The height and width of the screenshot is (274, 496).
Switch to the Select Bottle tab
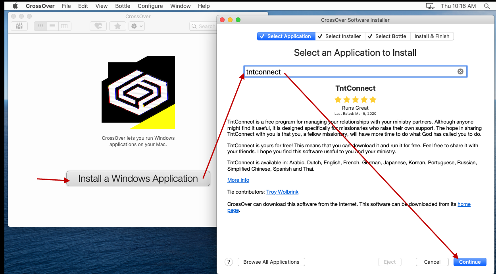387,36
